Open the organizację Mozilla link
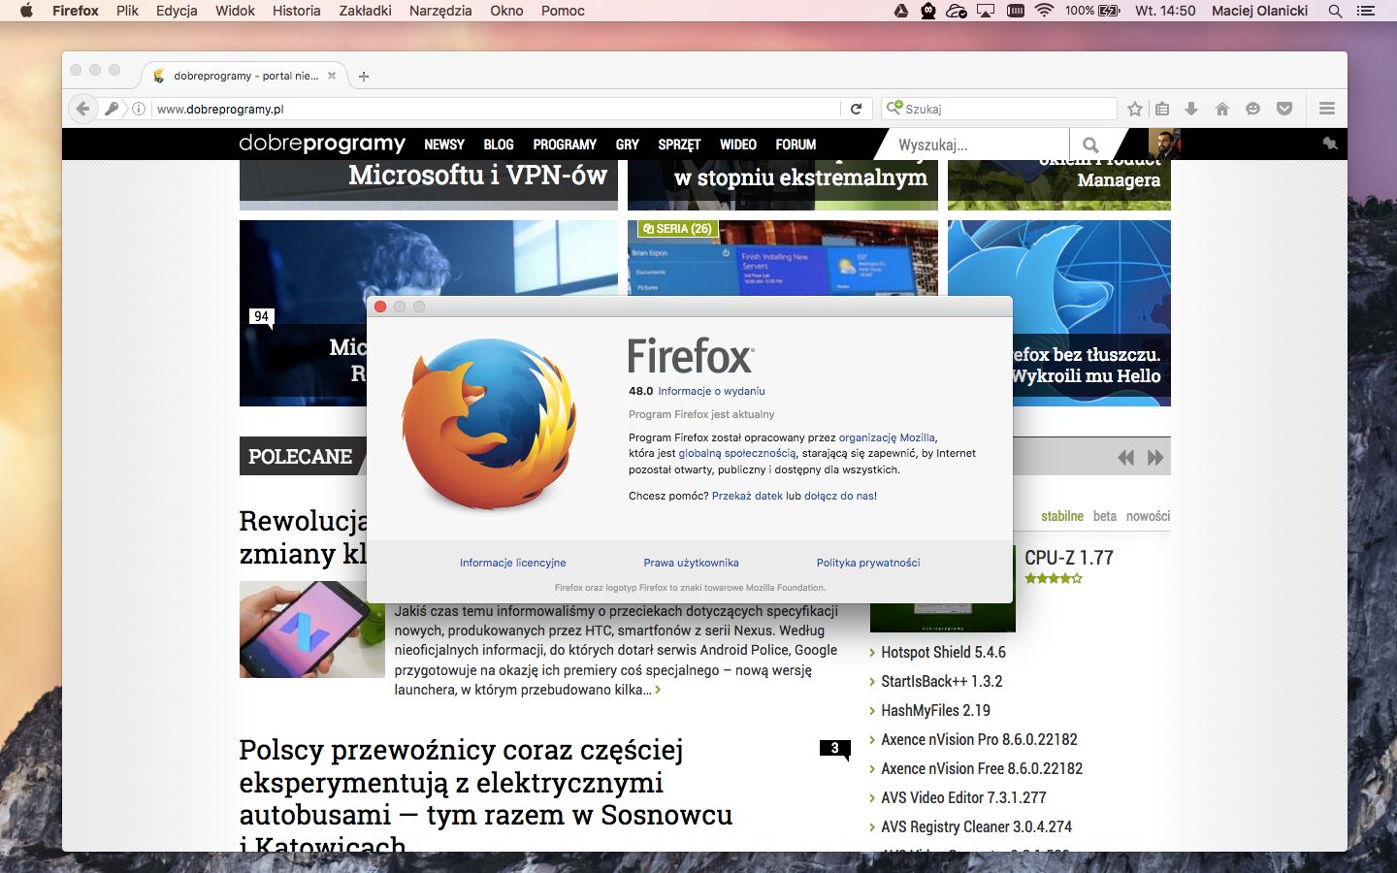The image size is (1397, 873). (887, 437)
